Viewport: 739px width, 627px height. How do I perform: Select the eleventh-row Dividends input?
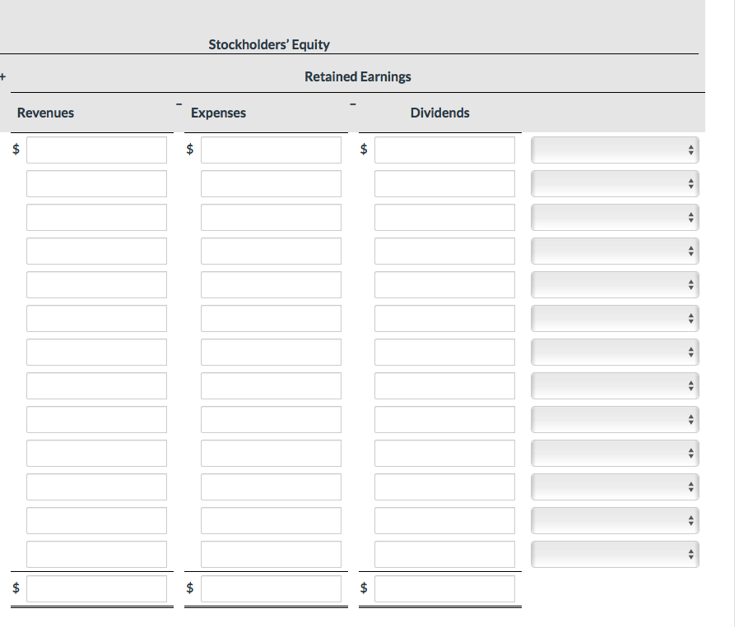(445, 487)
